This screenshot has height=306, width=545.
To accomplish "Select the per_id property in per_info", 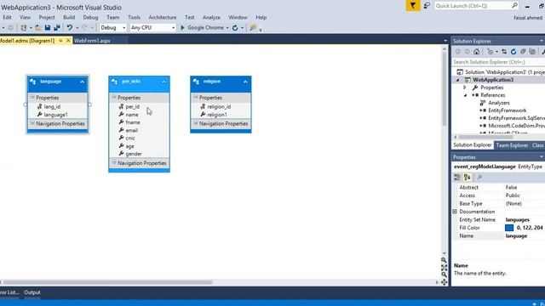I will click(133, 106).
